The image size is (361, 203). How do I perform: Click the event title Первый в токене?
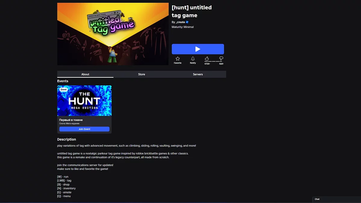[x=71, y=120]
